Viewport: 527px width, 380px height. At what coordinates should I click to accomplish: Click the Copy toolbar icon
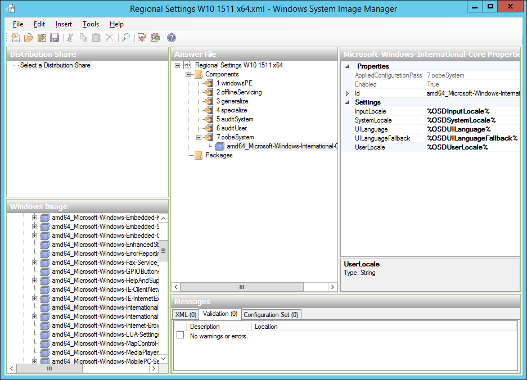[x=83, y=38]
